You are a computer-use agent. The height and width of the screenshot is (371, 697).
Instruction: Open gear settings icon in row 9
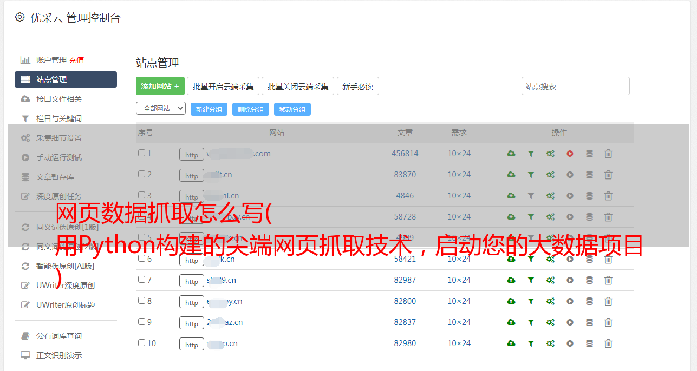click(x=550, y=322)
